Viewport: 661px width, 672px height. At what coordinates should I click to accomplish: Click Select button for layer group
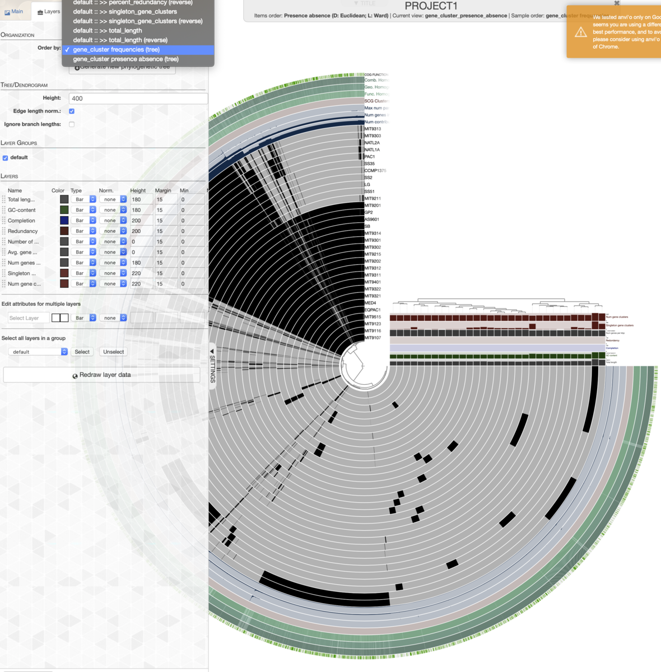click(82, 352)
